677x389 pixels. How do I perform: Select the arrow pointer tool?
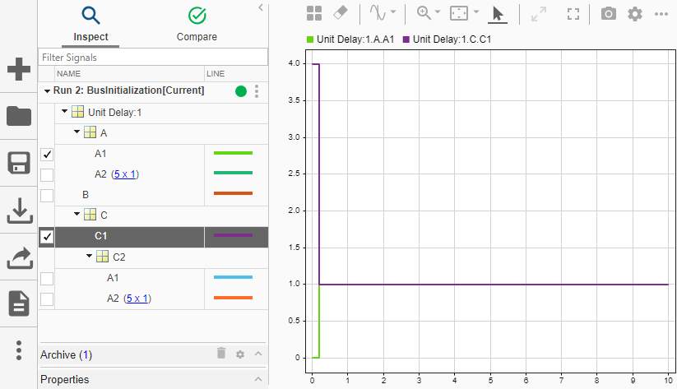click(498, 14)
